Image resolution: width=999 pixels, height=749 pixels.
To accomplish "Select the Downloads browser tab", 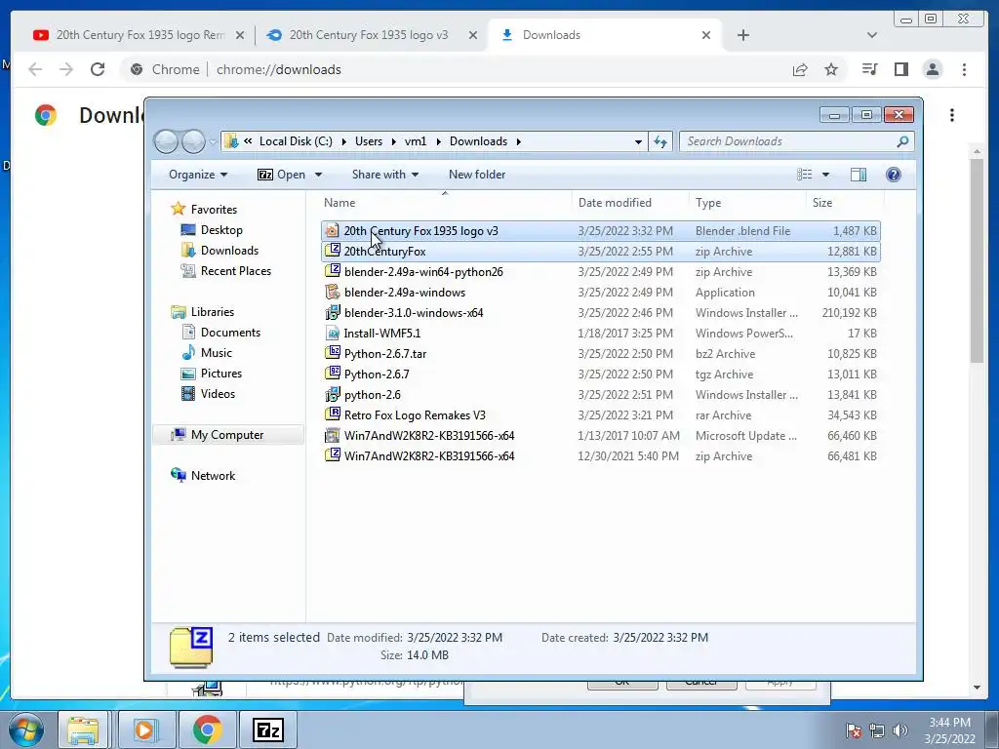I will coord(605,35).
